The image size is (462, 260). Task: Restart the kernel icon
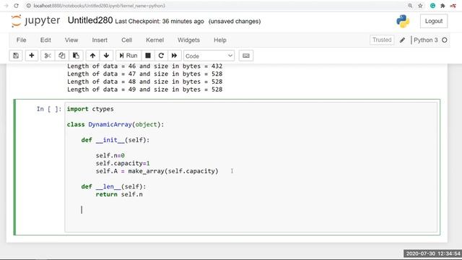click(161, 56)
